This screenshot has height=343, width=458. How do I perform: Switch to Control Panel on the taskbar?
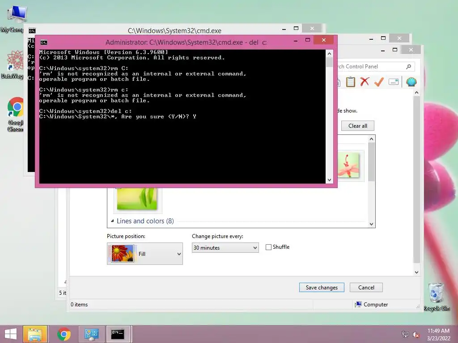[x=92, y=334]
